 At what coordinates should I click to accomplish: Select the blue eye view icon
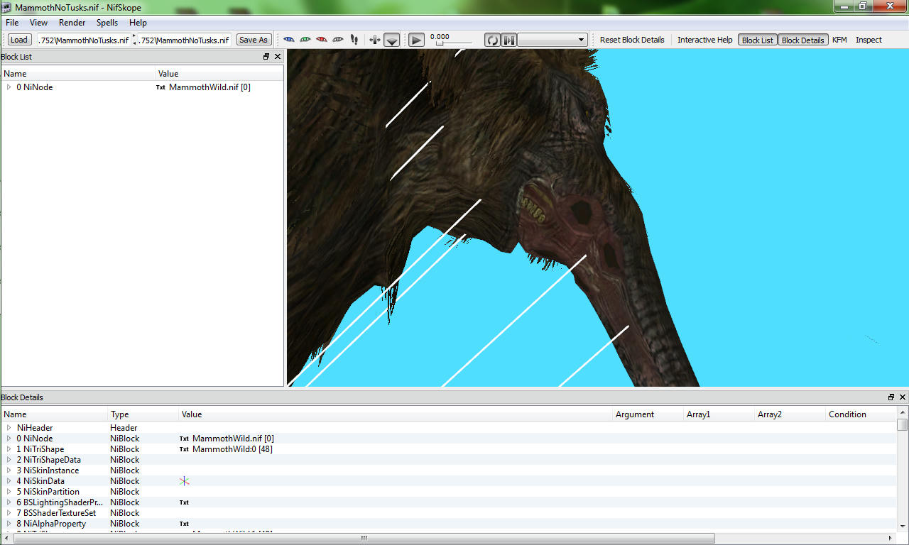click(289, 40)
